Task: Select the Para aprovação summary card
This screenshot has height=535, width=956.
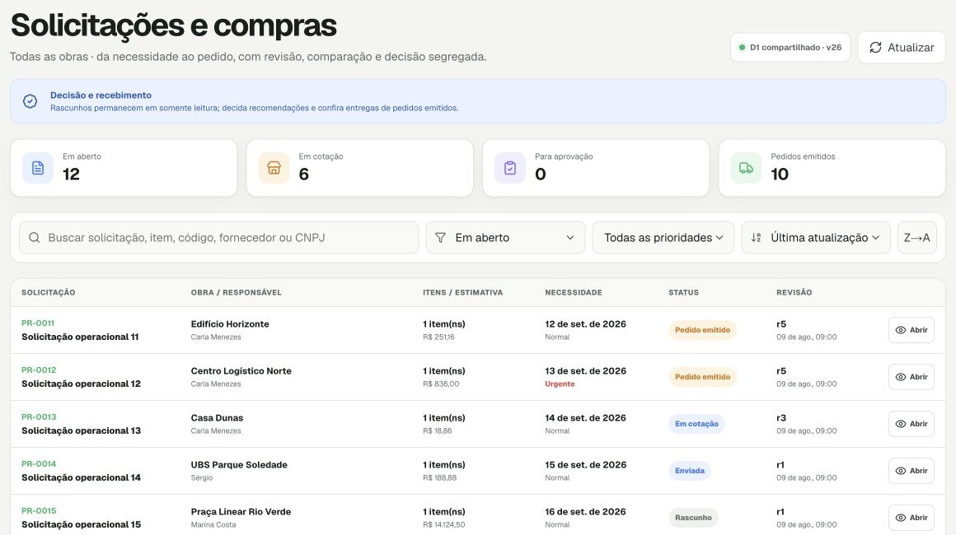Action: click(x=596, y=168)
